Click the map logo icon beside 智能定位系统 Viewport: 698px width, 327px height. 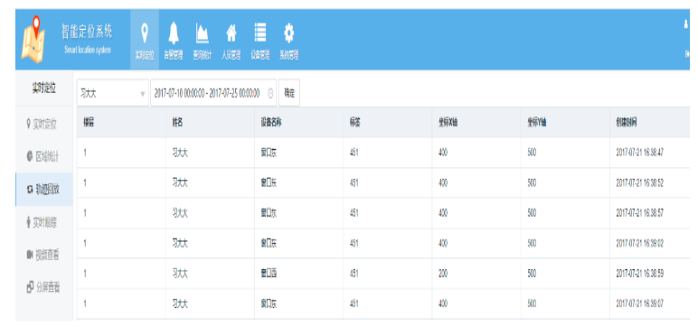(x=33, y=39)
